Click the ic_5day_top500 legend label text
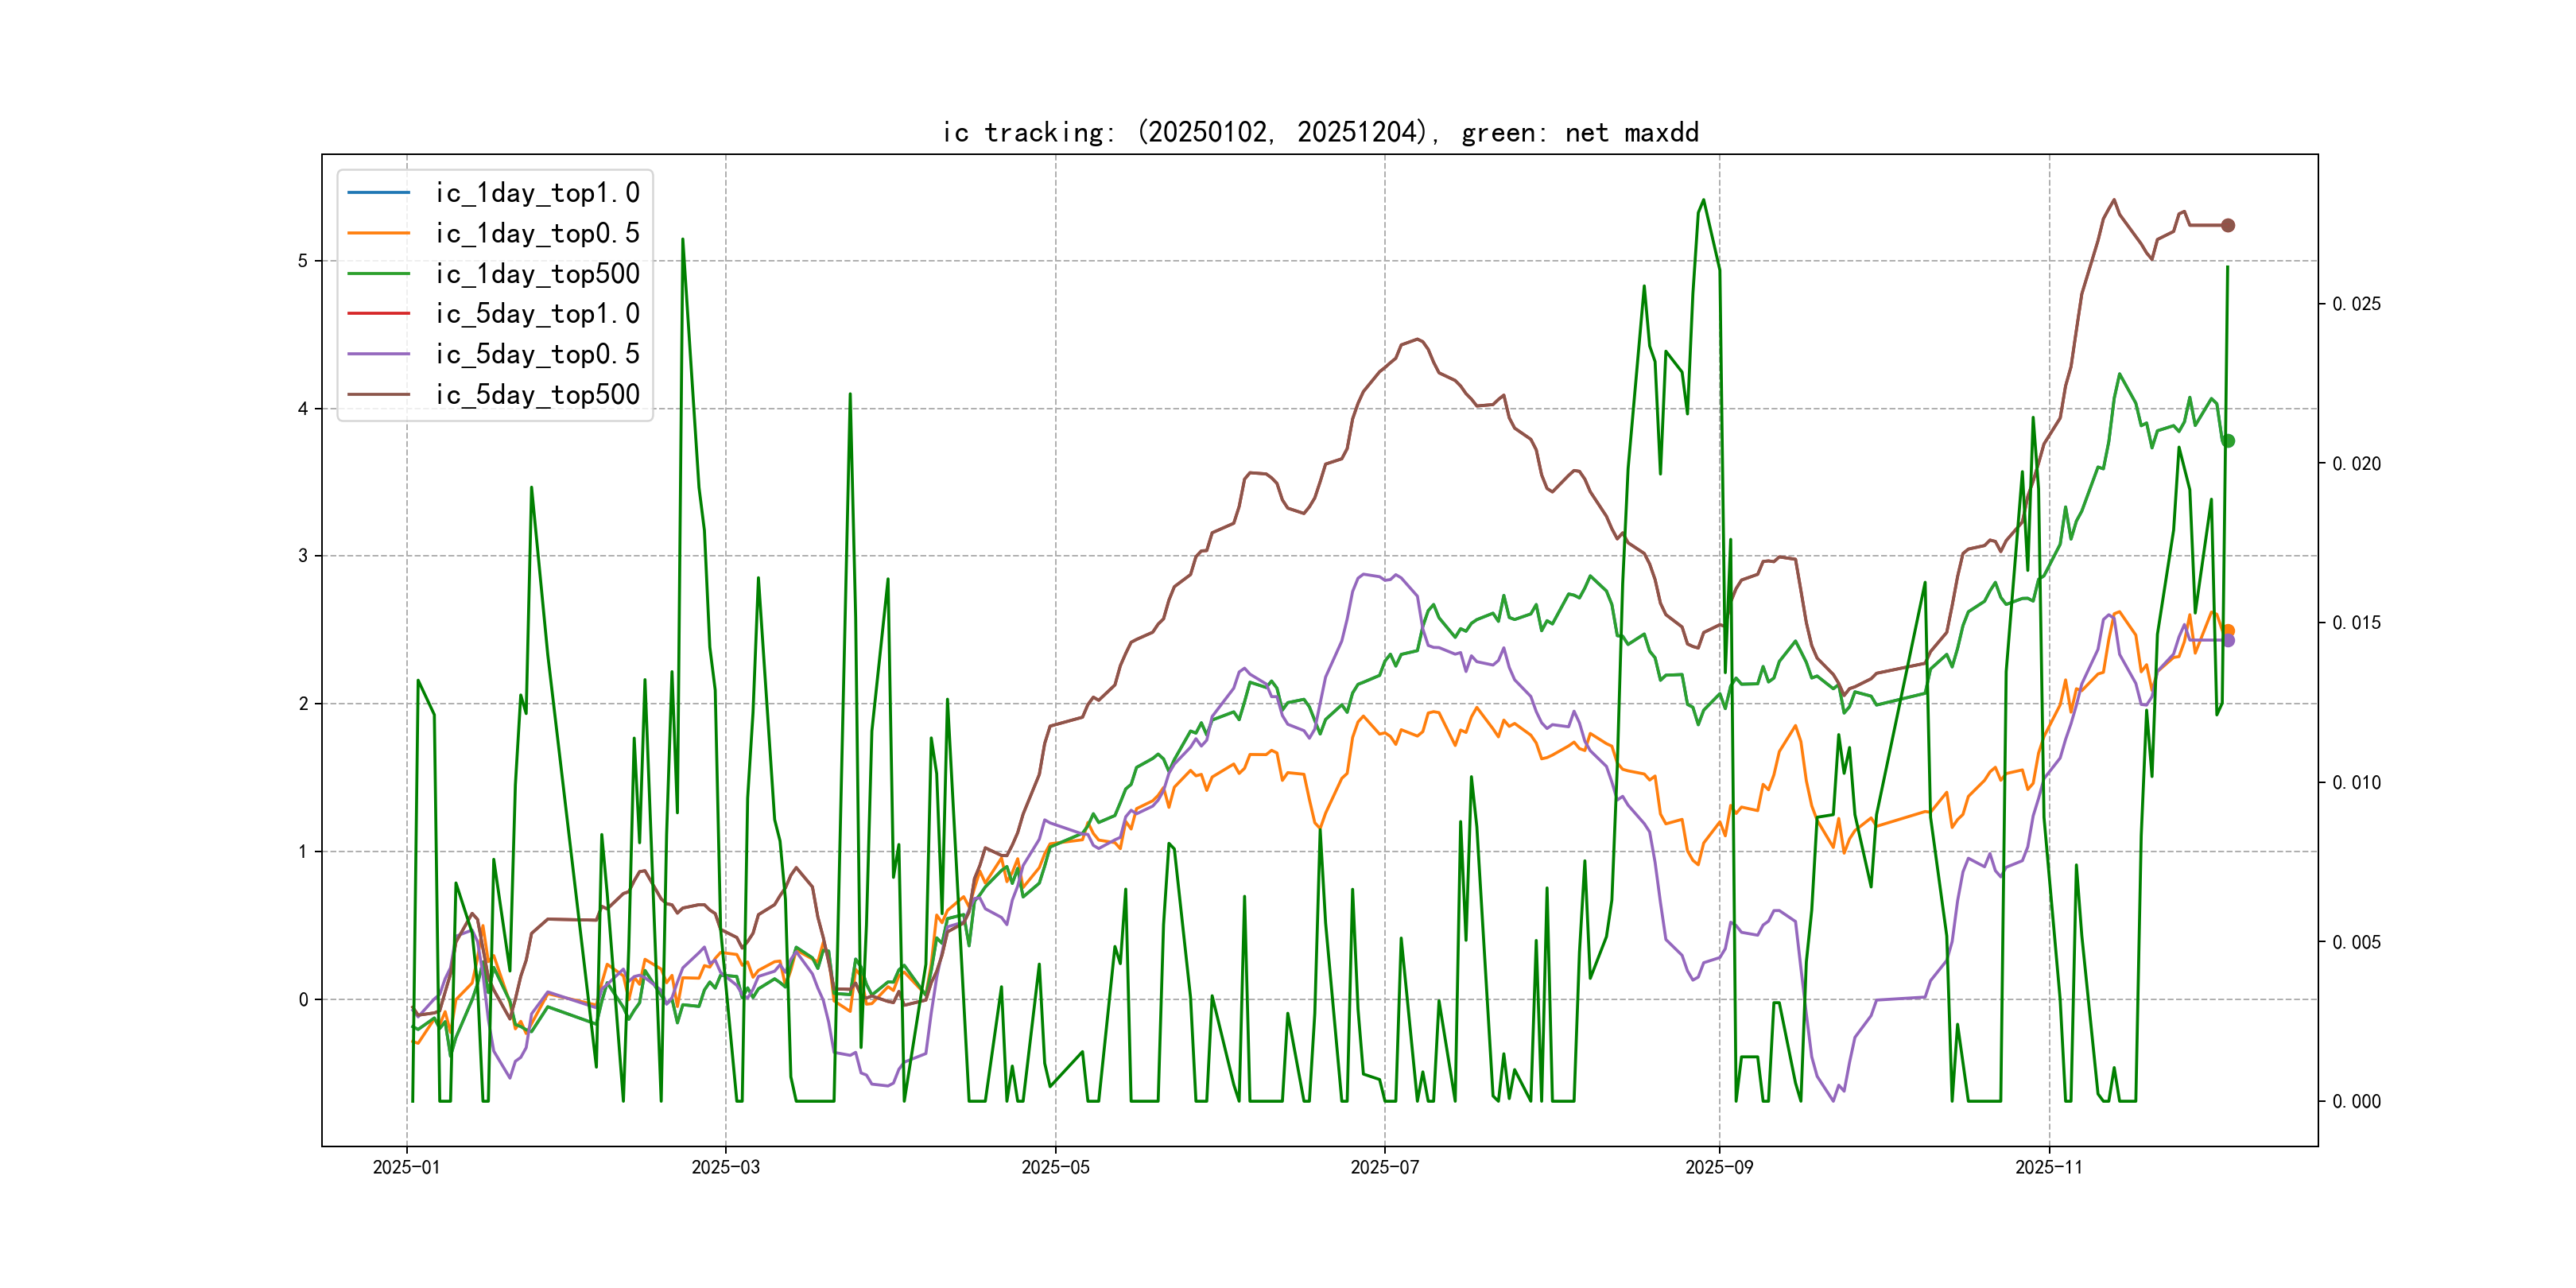The width and height of the screenshot is (2576, 1288). pyautogui.click(x=537, y=394)
